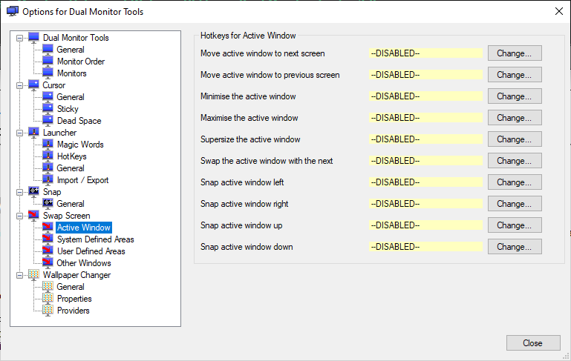
Task: Click the 'Snap active window up' label
Action: coord(241,225)
